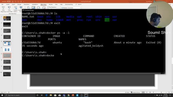
Task: Open Custom Slide Show button
Action: [21, 9]
